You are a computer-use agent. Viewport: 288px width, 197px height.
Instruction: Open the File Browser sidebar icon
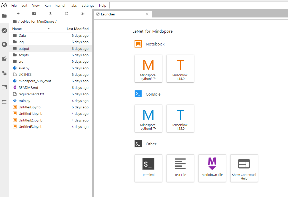coord(4,16)
